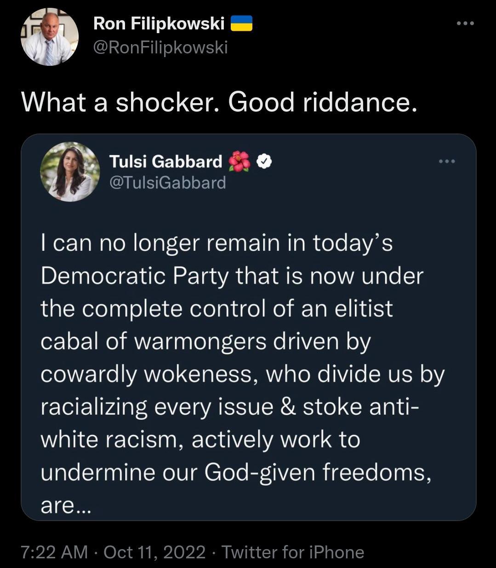Click Tulsi Gabbard's verified checkmark badge
Image resolution: width=496 pixels, height=568 pixels.
coord(263,162)
